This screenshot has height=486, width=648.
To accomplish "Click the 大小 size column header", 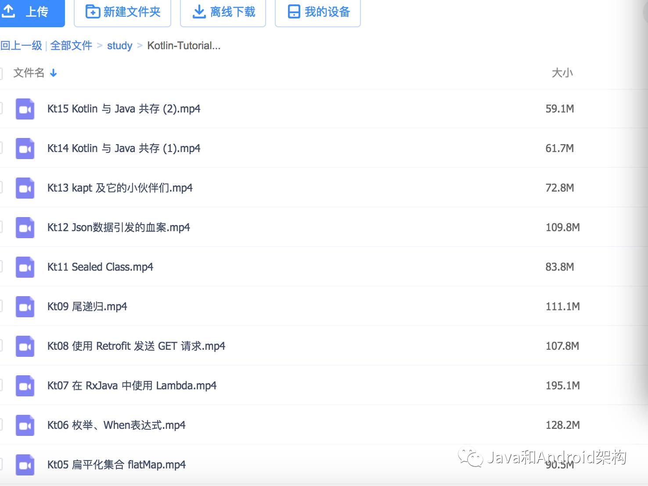I will (562, 73).
